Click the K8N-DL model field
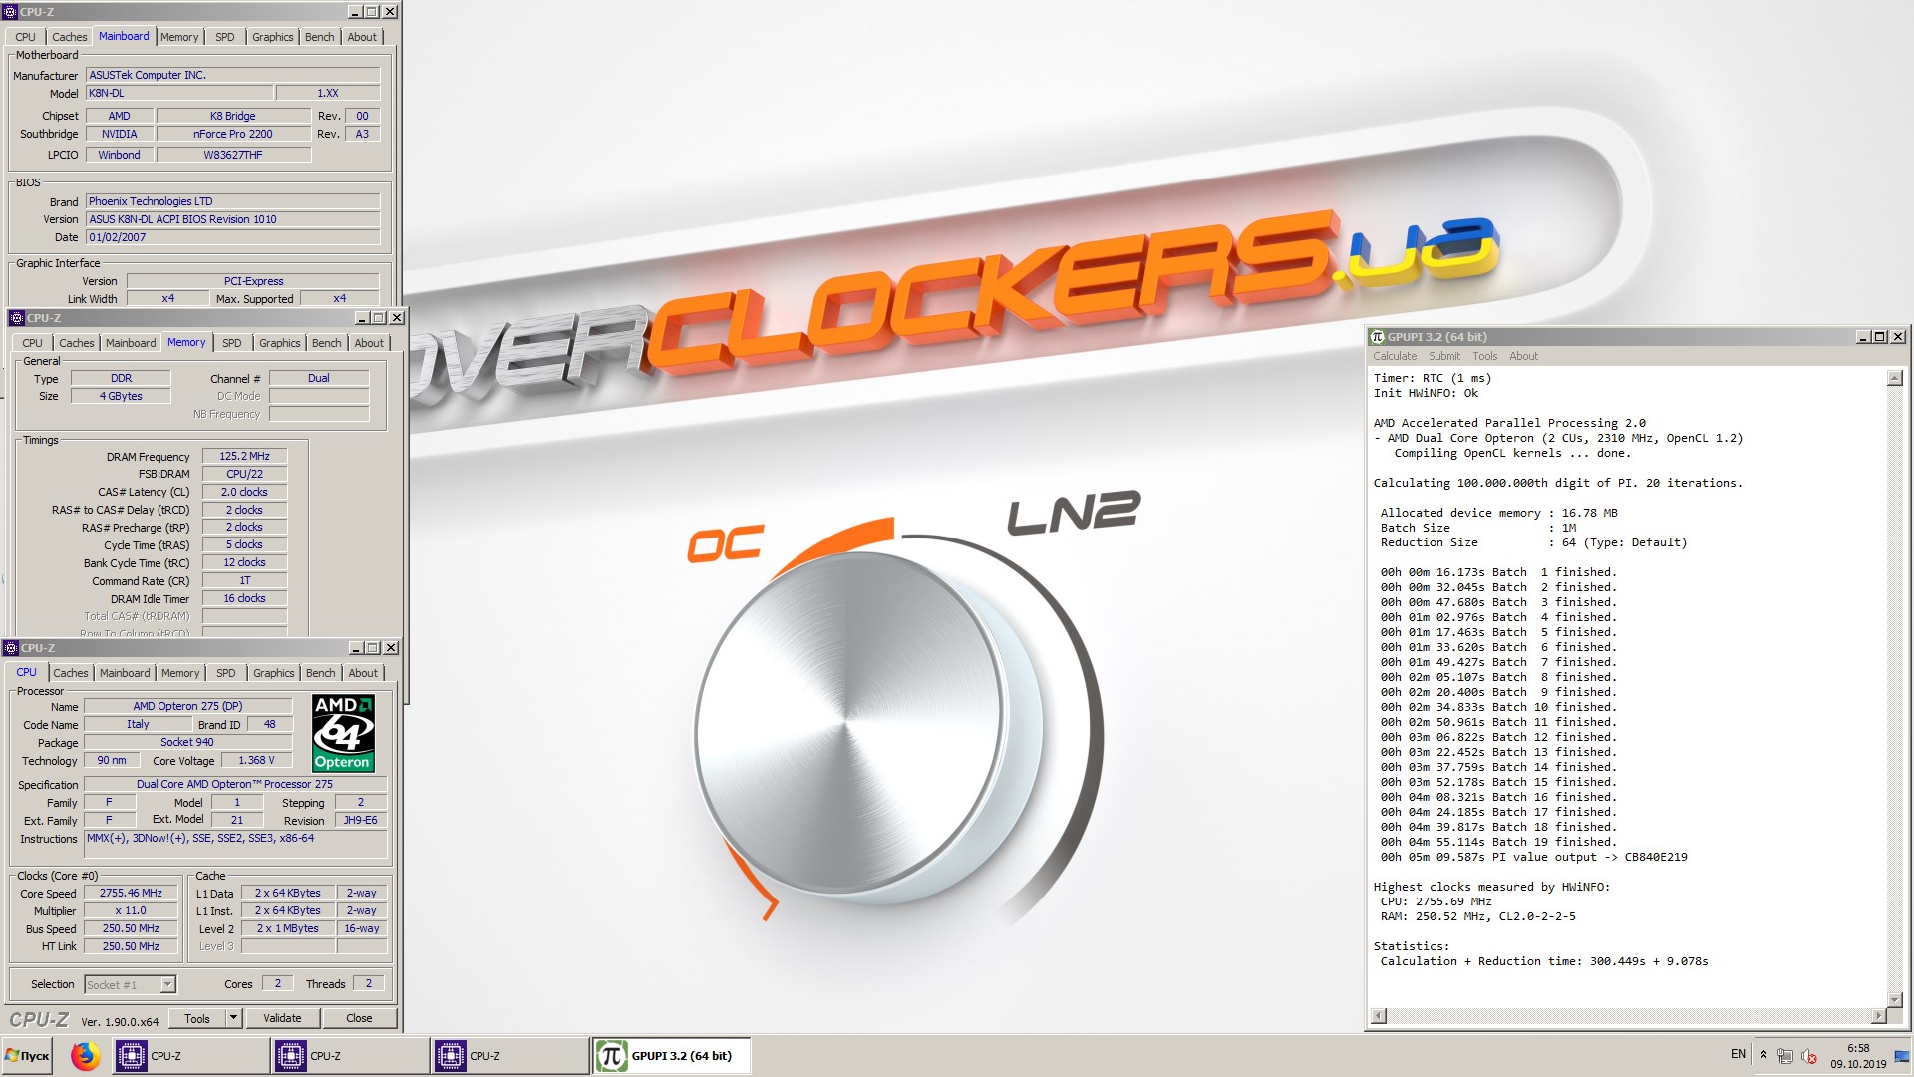This screenshot has width=1914, height=1077. [x=178, y=93]
